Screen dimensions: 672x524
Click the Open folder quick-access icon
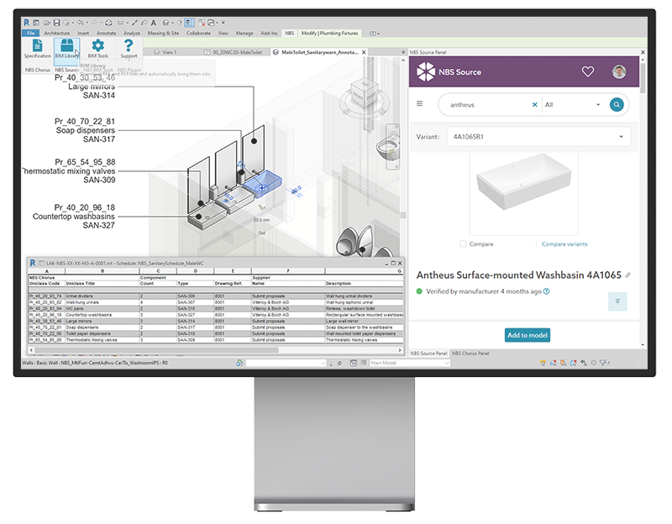coord(47,23)
